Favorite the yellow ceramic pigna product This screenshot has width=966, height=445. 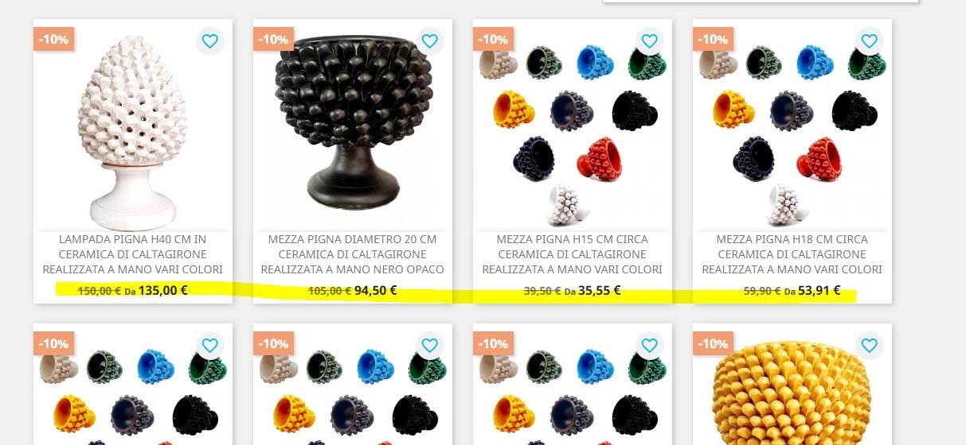pyautogui.click(x=870, y=345)
